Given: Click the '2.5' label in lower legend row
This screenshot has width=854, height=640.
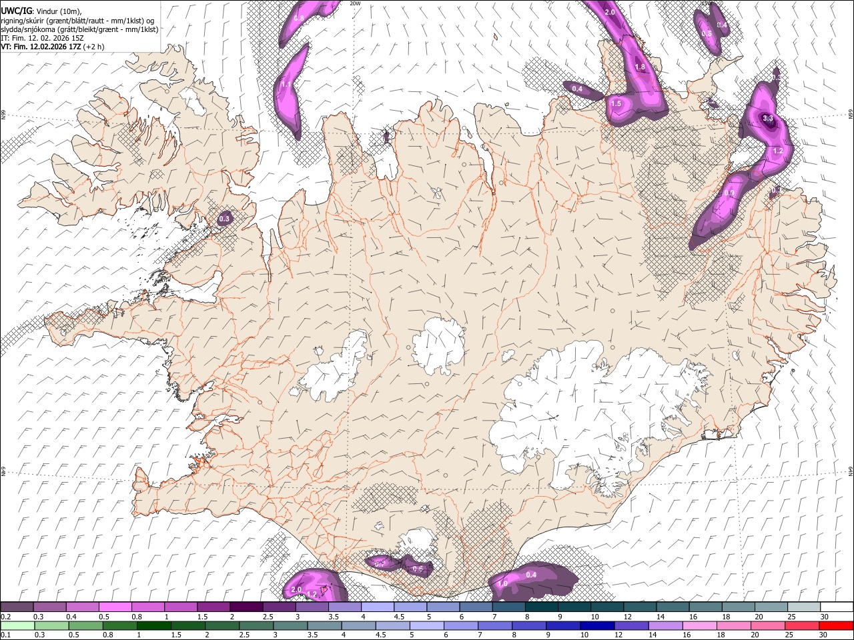Looking at the screenshot, I should click(244, 635).
